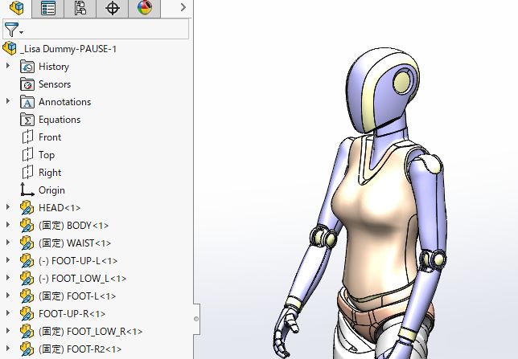The height and width of the screenshot is (359, 518).
Task: Expand the FOOT-R2<1> component
Action: 8,348
